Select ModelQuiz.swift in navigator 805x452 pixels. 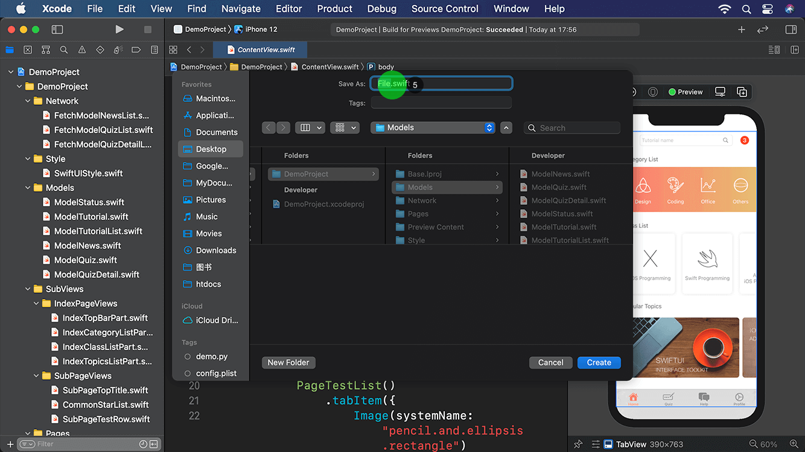(x=86, y=260)
